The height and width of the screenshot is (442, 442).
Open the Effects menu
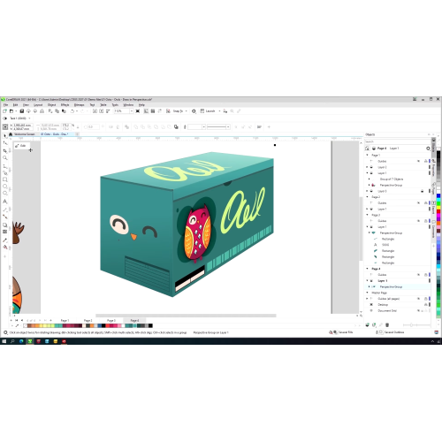[x=65, y=105]
